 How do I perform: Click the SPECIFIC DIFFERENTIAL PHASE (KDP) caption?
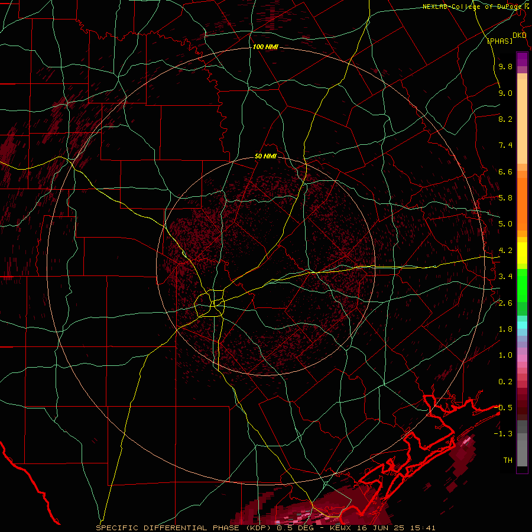(184, 528)
